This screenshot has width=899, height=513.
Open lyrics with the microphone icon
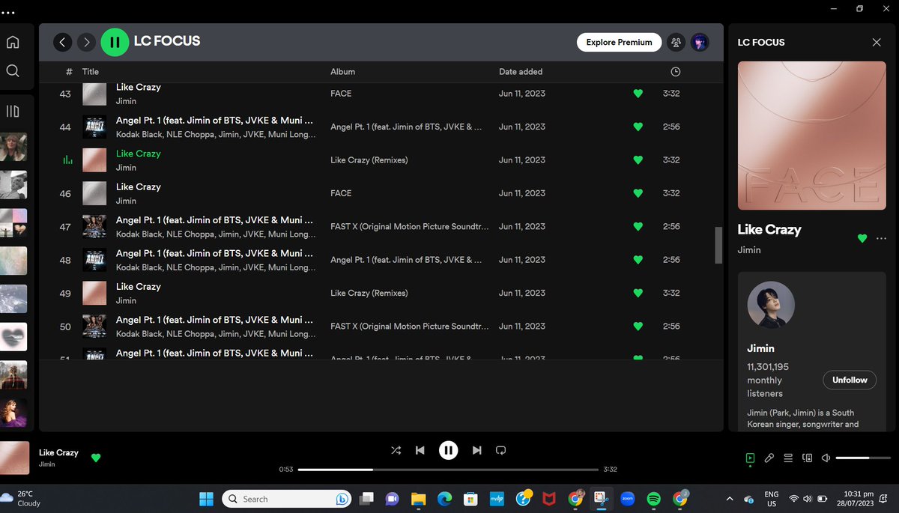769,458
